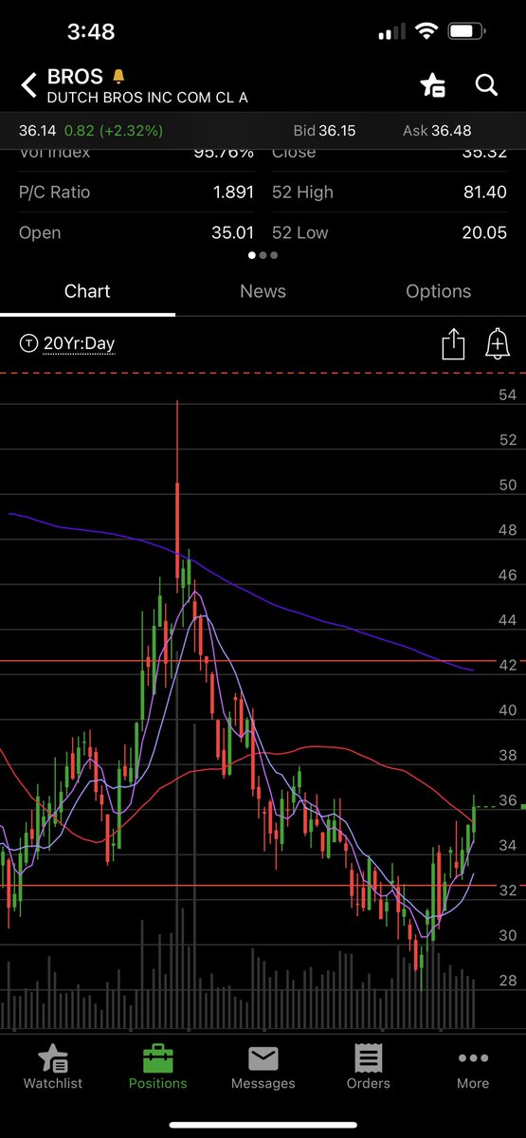Tap the 28 price axis label
The image size is (526, 1138).
(x=508, y=981)
